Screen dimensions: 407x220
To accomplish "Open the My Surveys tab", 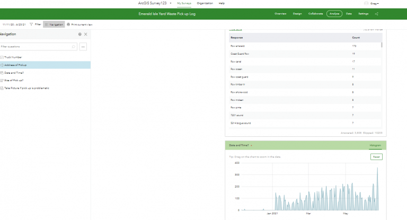I will tap(184, 3).
